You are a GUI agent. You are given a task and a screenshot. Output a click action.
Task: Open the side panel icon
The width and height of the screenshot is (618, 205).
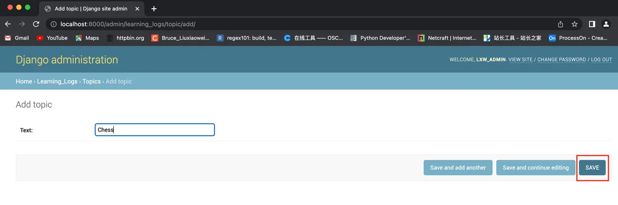click(592, 24)
